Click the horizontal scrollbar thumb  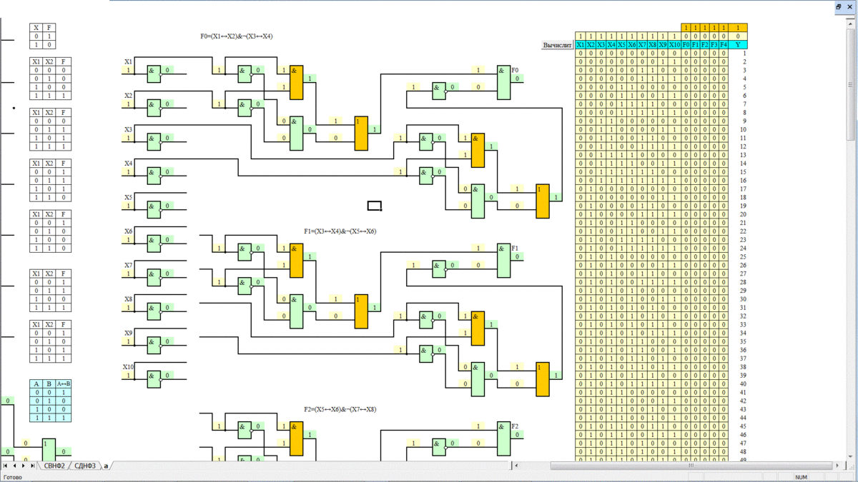691,466
